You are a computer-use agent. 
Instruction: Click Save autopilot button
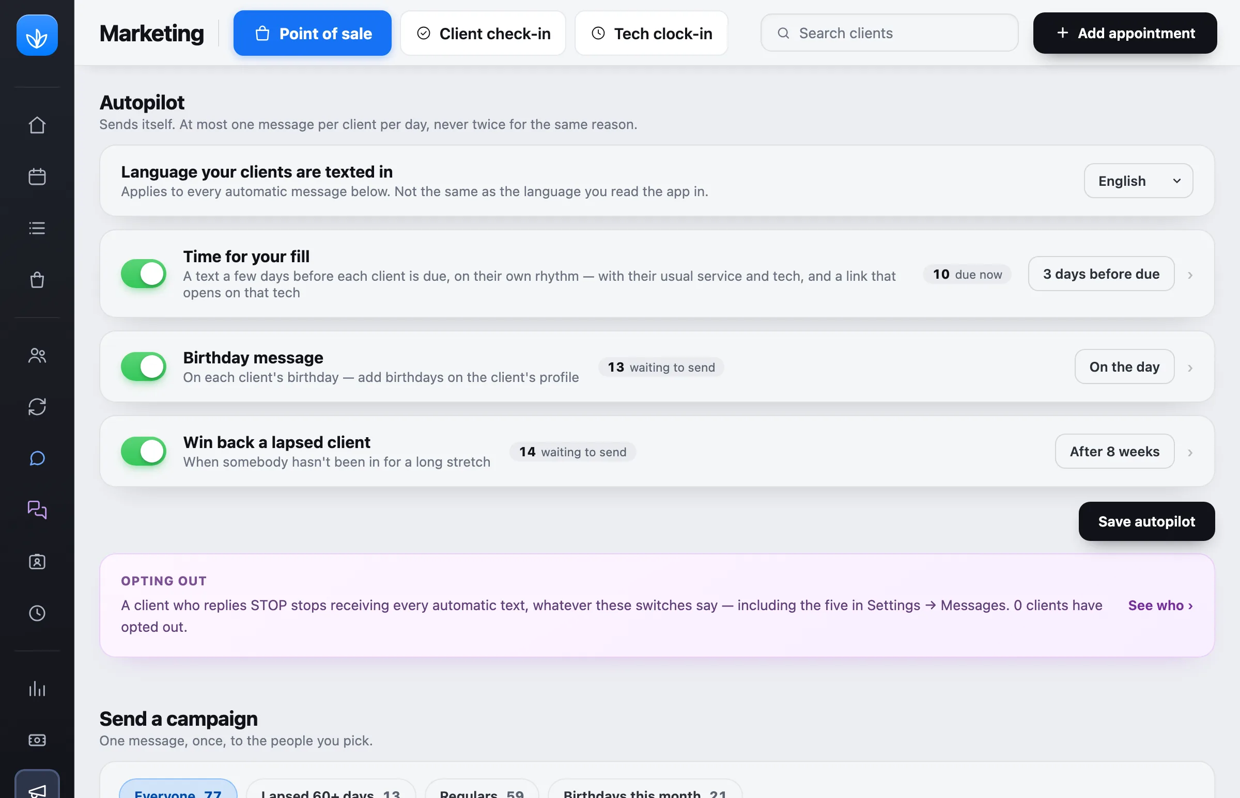[x=1146, y=521]
